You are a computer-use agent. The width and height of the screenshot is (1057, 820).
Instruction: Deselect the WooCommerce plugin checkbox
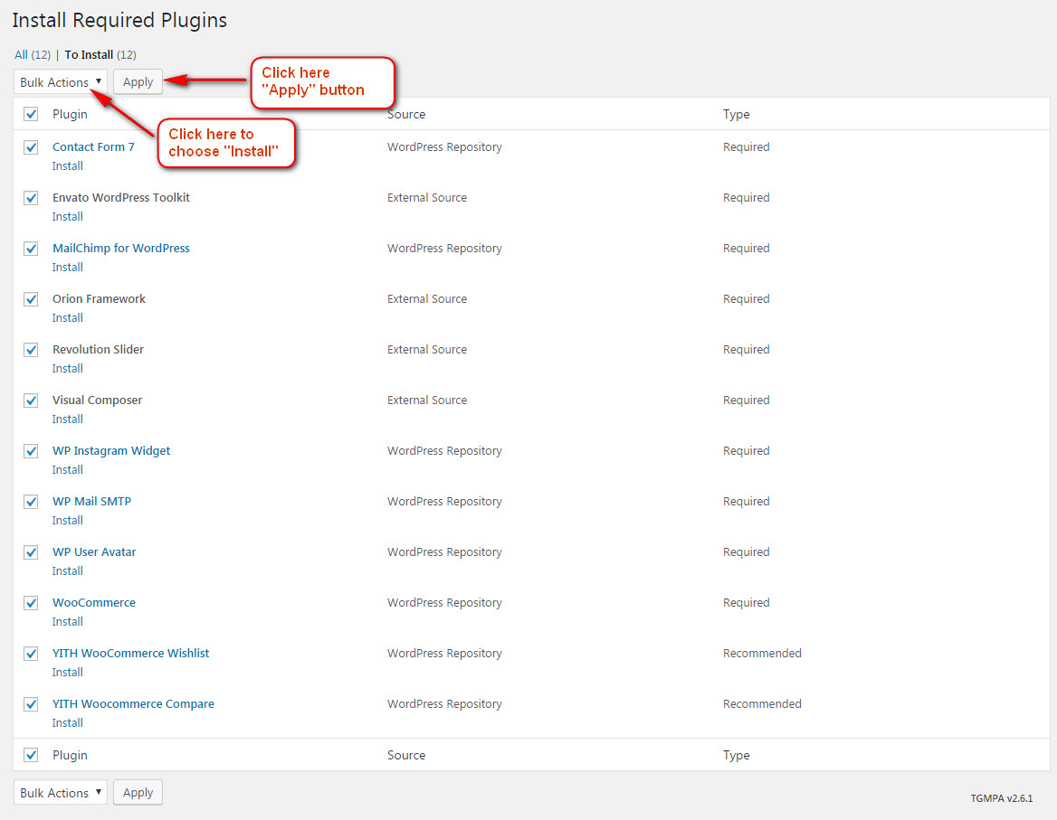(x=31, y=602)
